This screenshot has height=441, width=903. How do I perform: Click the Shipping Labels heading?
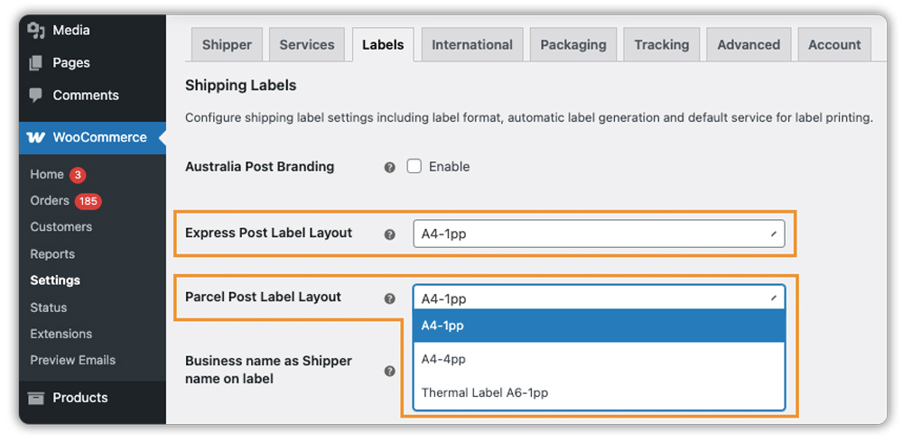point(241,86)
